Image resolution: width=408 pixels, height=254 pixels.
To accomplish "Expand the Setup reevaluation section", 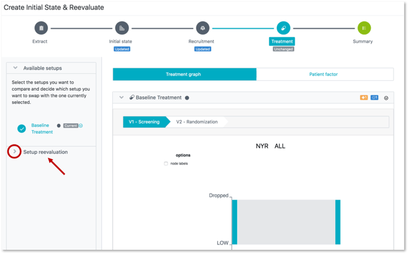I will pos(16,152).
